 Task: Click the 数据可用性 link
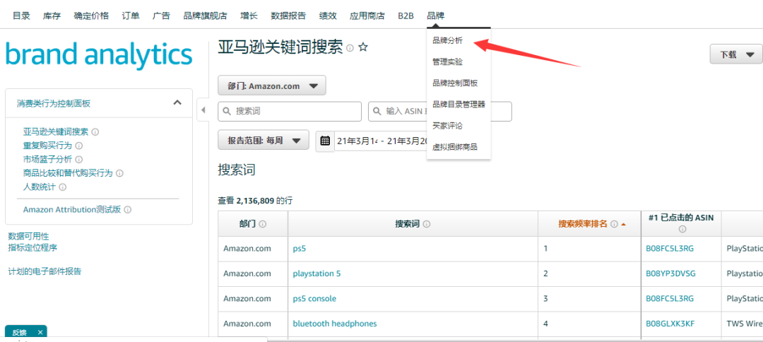pyautogui.click(x=29, y=237)
